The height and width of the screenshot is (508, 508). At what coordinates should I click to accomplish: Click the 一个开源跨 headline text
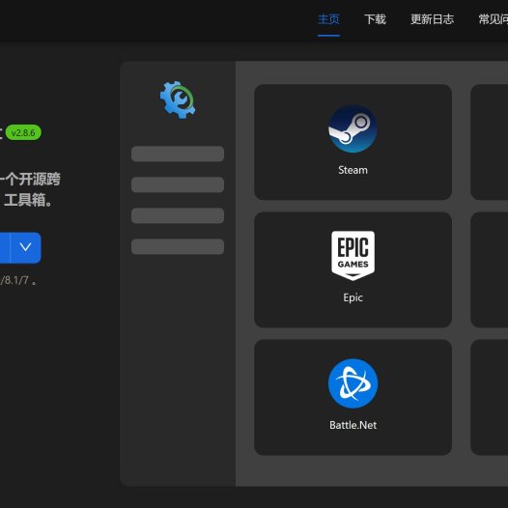click(x=30, y=179)
